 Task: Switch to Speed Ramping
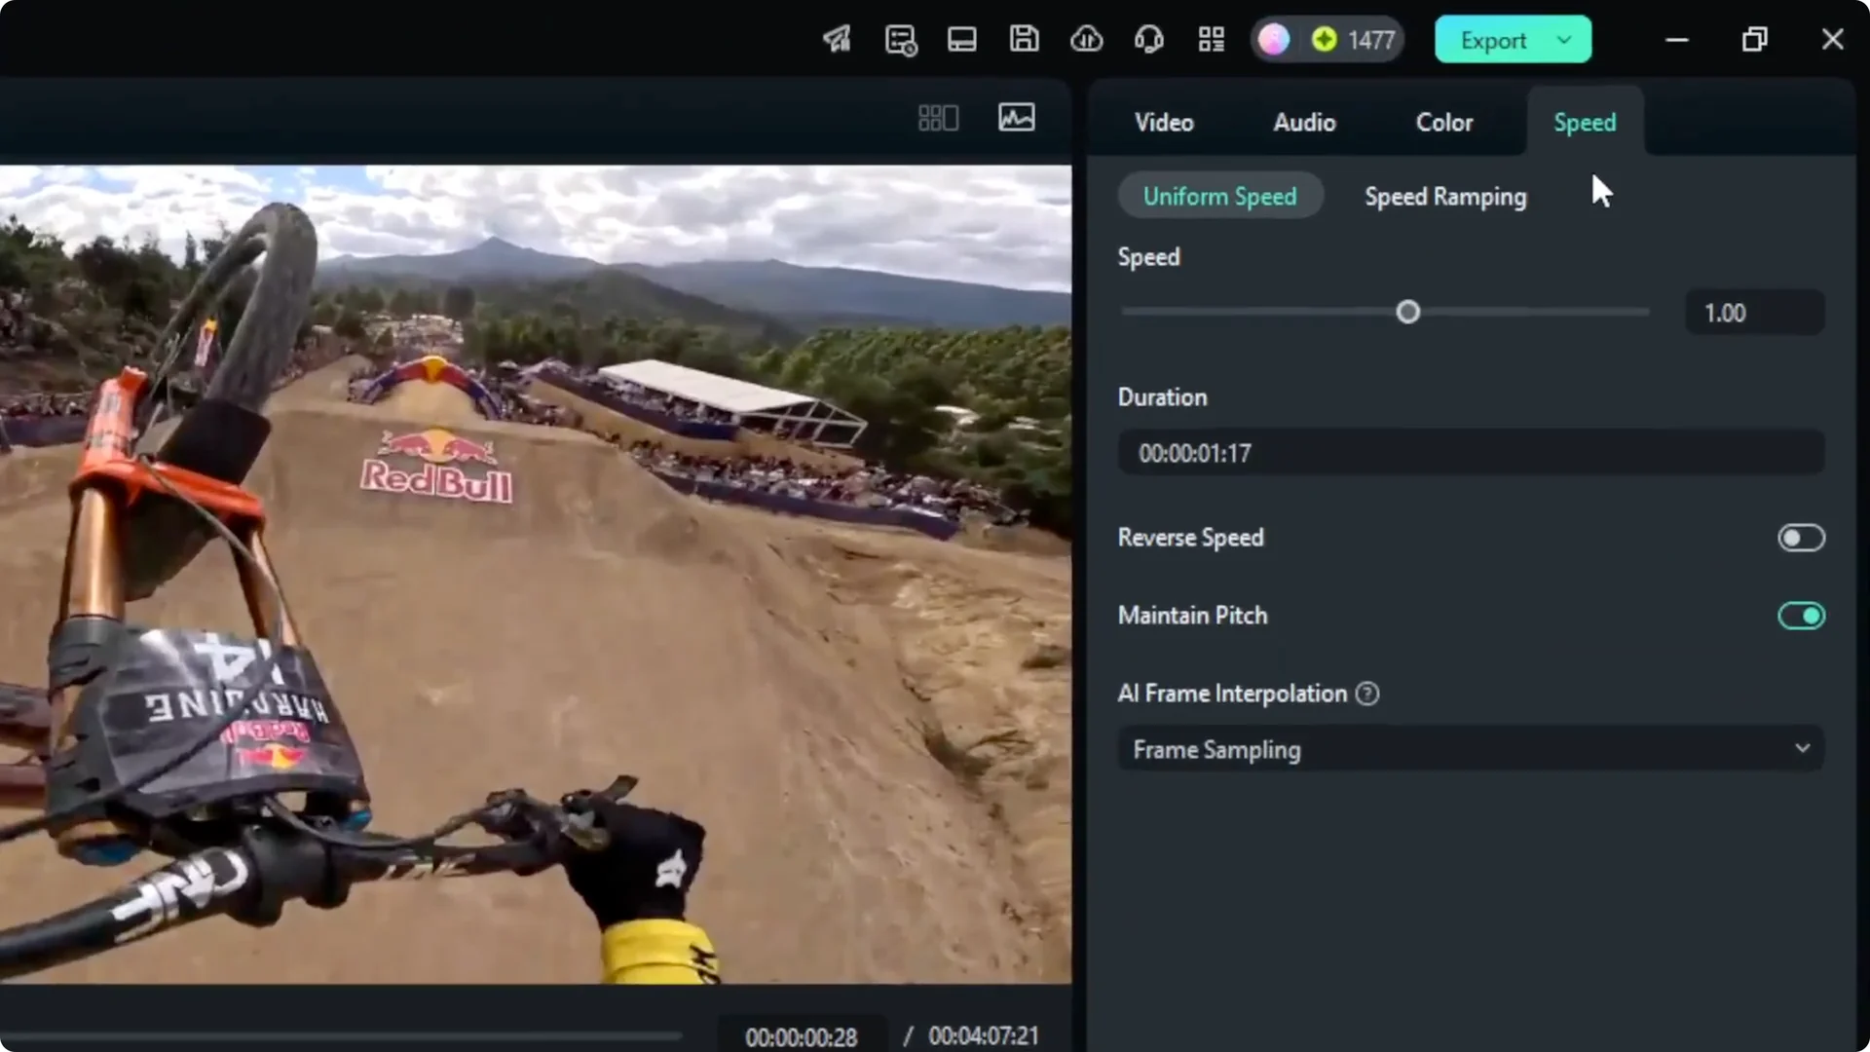(1444, 196)
